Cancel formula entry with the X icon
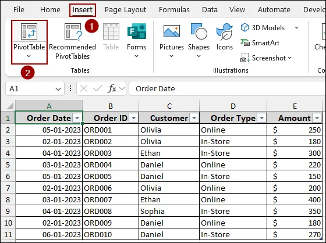Image resolution: width=326 pixels, height=243 pixels. tap(84, 89)
